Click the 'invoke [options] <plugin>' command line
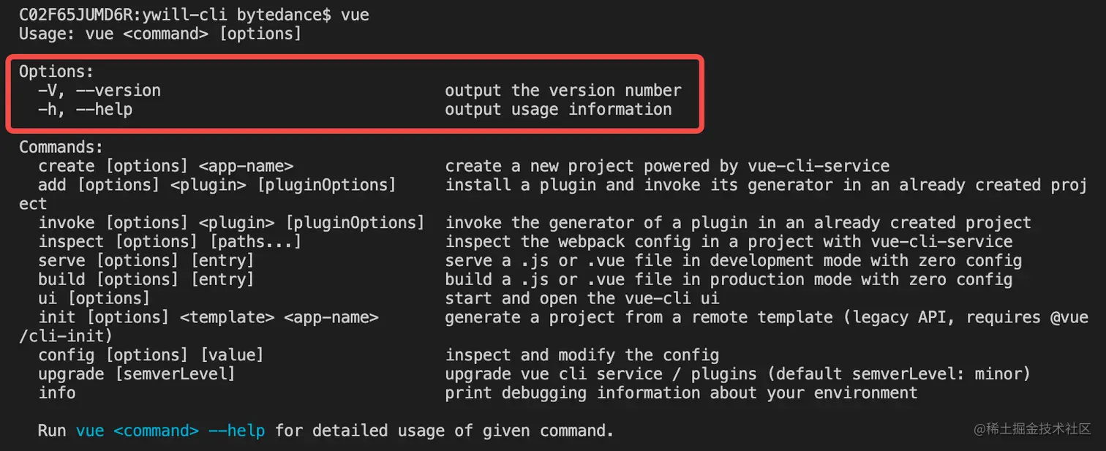Image resolution: width=1106 pixels, height=451 pixels. pos(231,223)
